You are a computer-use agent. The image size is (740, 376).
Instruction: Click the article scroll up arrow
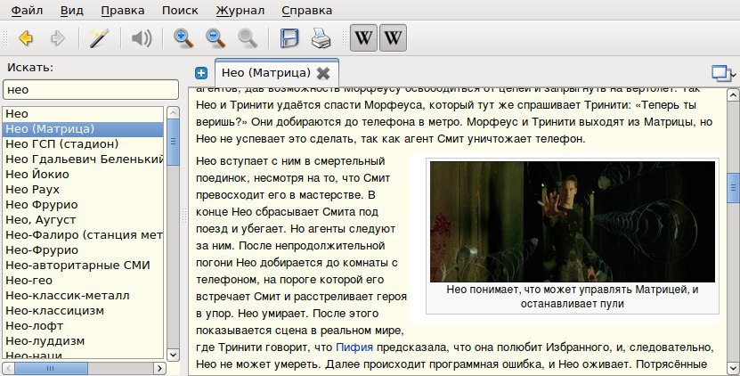click(x=733, y=95)
